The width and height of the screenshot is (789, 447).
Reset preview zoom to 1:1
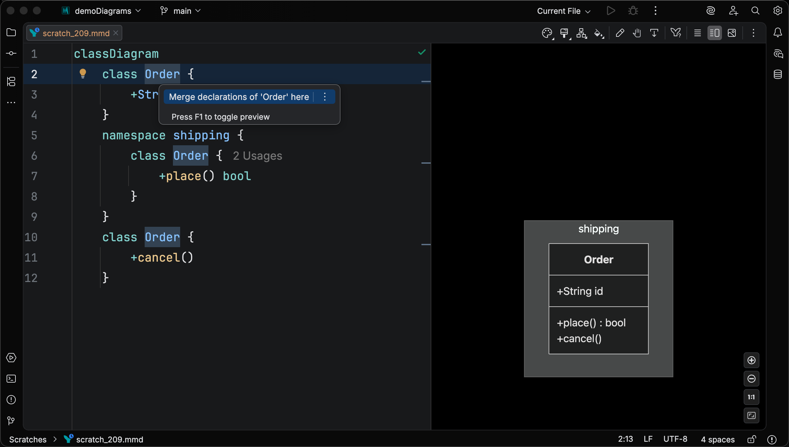pyautogui.click(x=752, y=397)
